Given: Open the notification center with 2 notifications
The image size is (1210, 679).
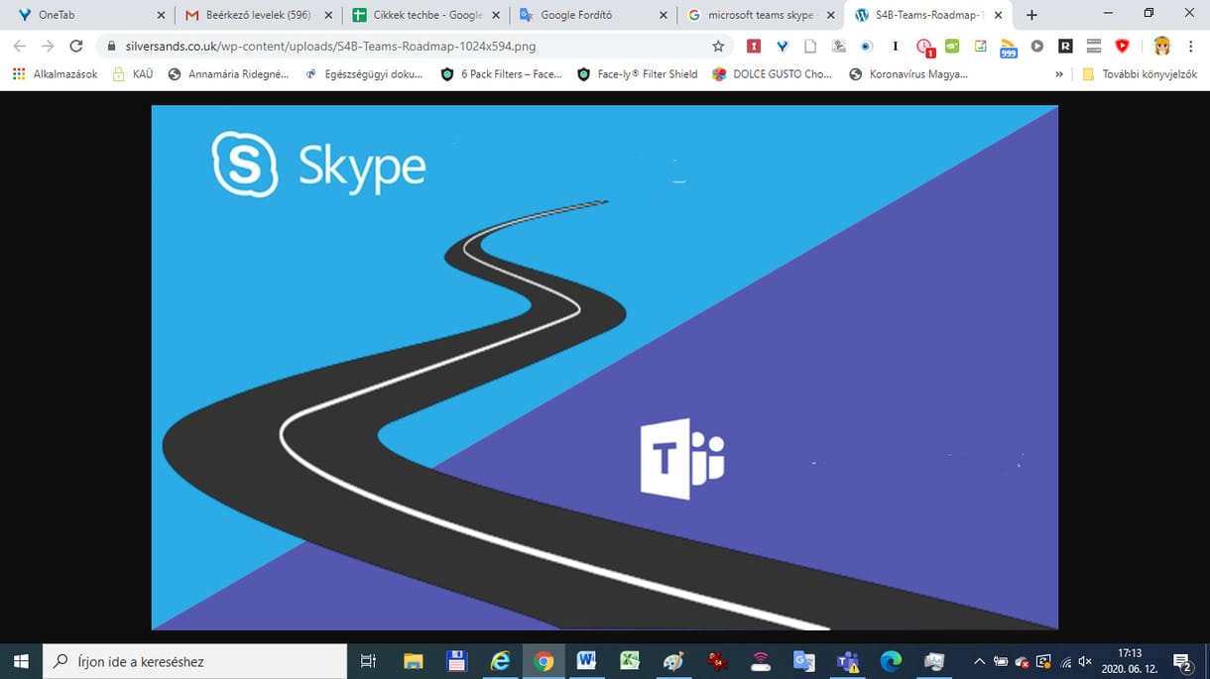Looking at the screenshot, I should pyautogui.click(x=1182, y=661).
